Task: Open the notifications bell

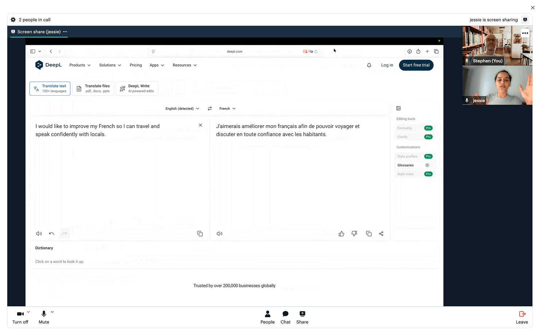Action: [x=369, y=65]
